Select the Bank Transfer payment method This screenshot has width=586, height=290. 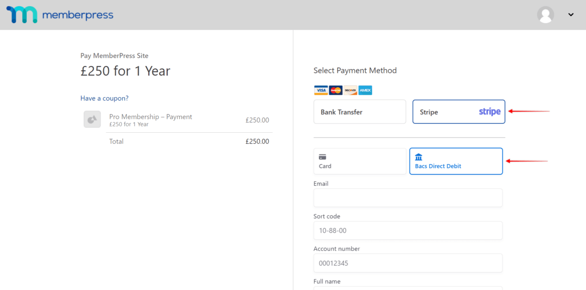tap(360, 112)
